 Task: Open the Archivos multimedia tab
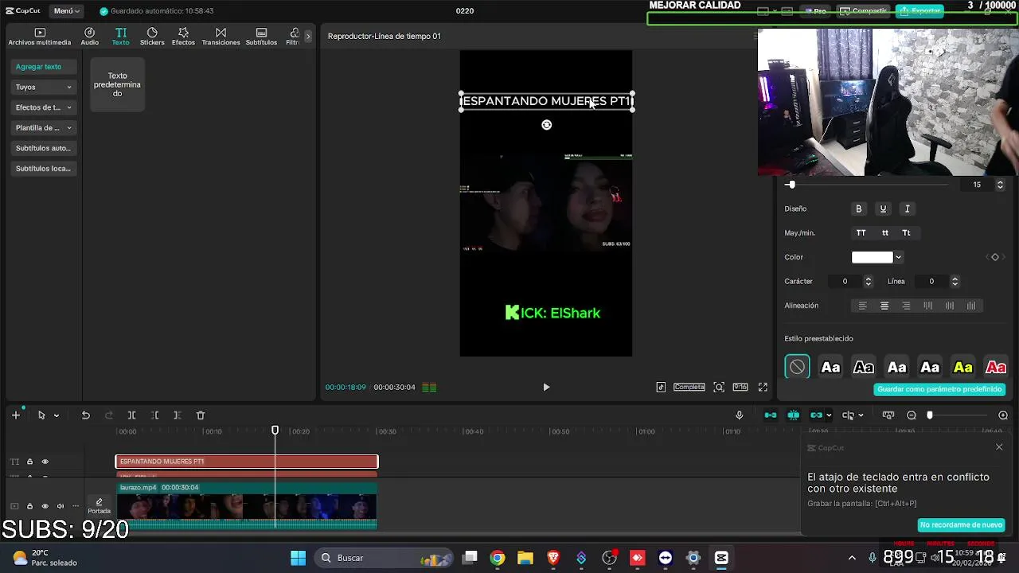click(x=40, y=37)
